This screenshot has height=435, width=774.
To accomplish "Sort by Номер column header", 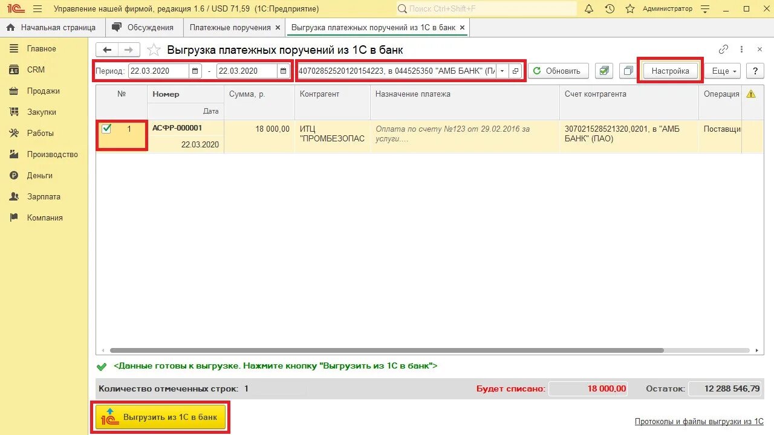I will [x=186, y=94].
